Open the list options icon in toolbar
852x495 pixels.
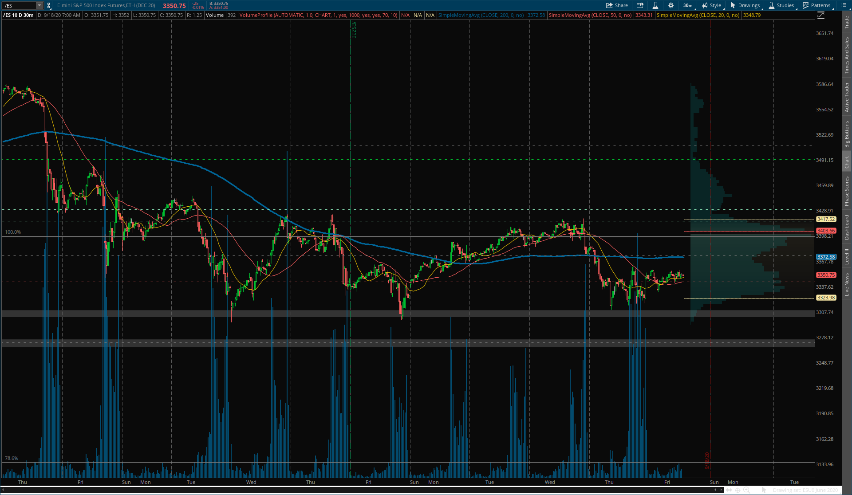[844, 5]
